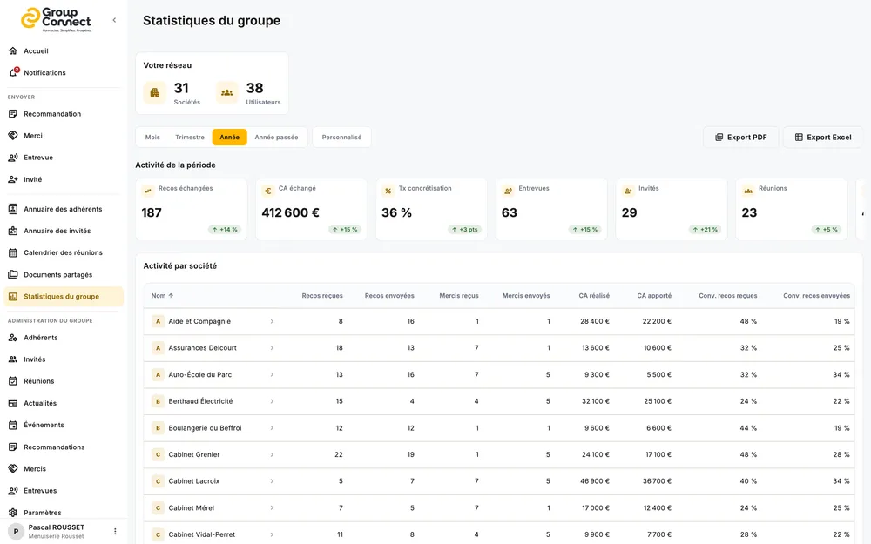
Task: Click the Sociétés building icon
Action: click(154, 93)
